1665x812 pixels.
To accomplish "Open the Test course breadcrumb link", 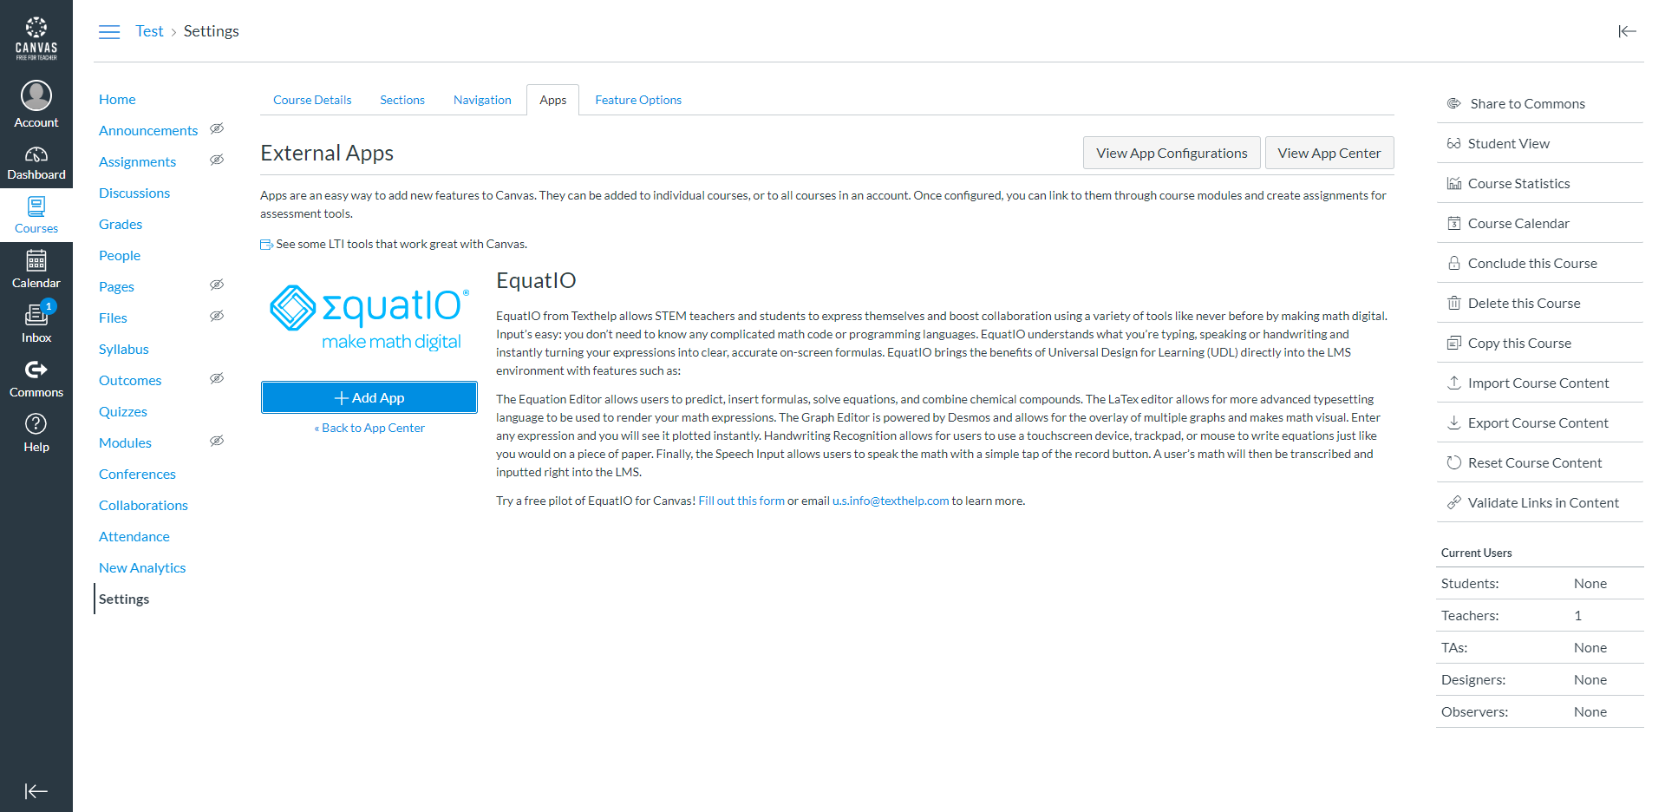I will 149,31.
